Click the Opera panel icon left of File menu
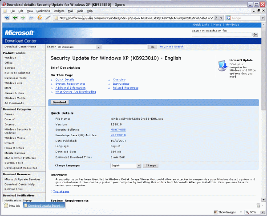267x216 pixels. point(5,11)
